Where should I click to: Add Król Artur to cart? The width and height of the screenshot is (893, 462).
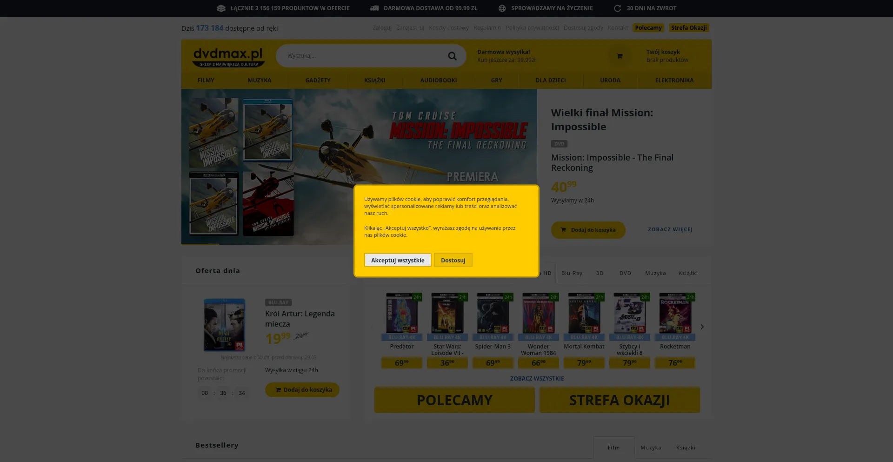(x=302, y=390)
